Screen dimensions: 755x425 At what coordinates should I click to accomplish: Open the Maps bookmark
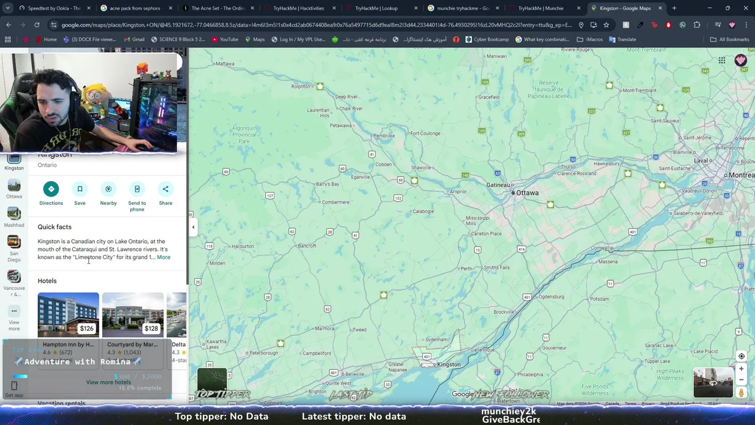[254, 40]
